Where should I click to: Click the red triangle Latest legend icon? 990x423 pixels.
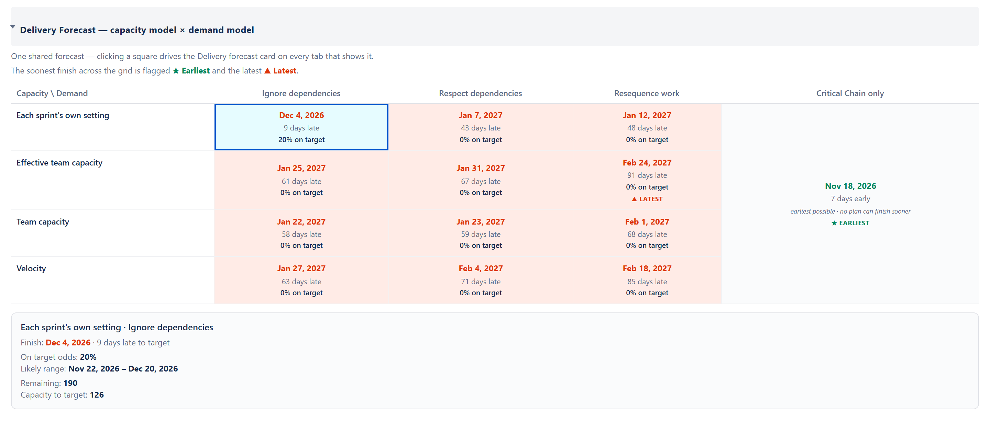pos(267,71)
